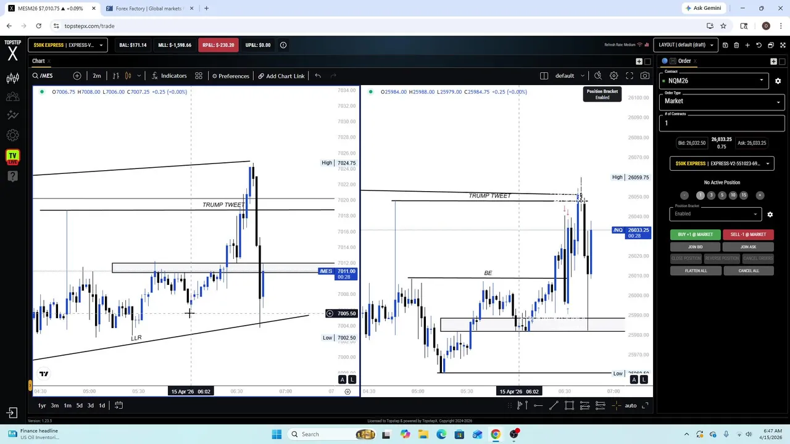Open Indicators menu in chart toolbar
This screenshot has width=790, height=444.
click(169, 76)
